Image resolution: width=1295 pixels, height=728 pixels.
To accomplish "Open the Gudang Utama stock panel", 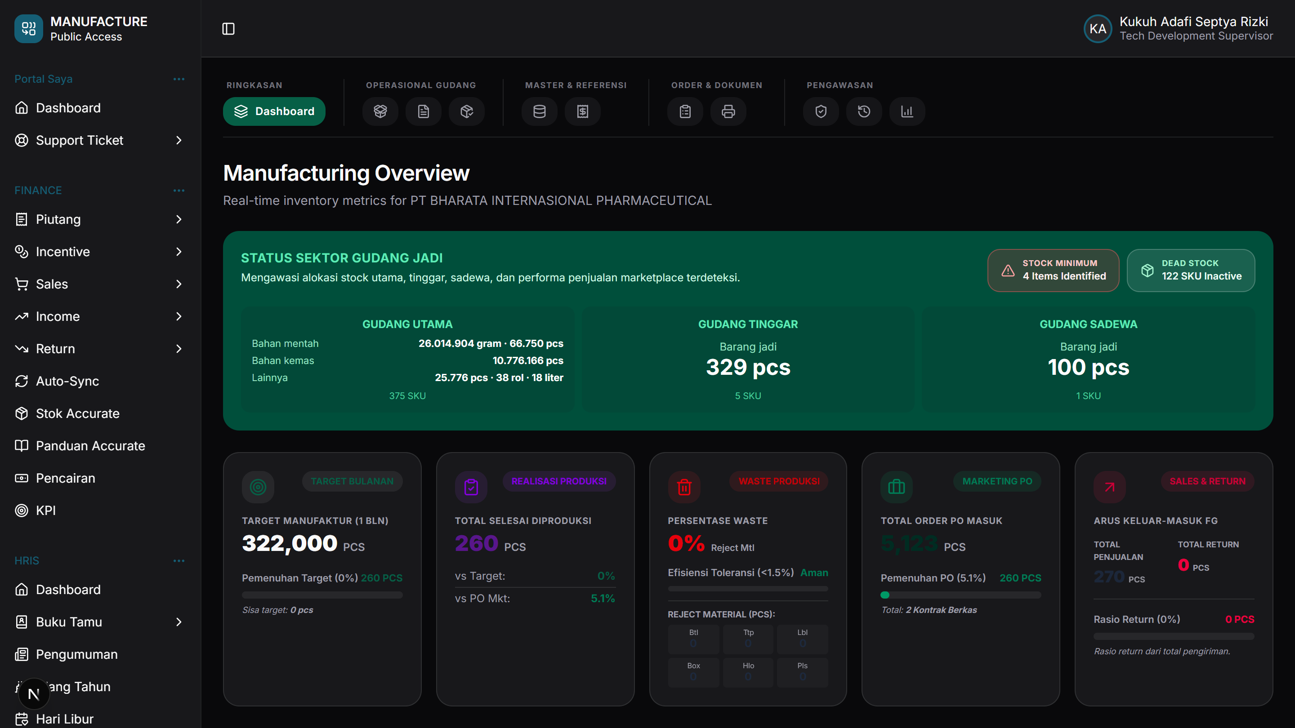I will click(x=407, y=360).
